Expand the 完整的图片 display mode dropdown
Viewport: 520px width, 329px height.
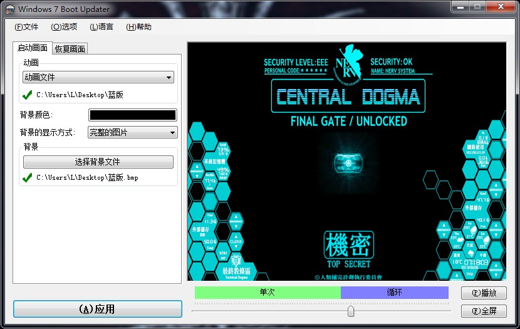(133, 132)
